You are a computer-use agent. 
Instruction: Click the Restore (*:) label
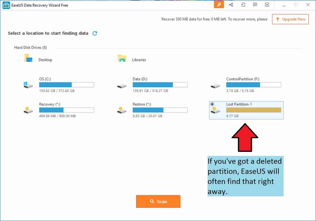(x=142, y=104)
